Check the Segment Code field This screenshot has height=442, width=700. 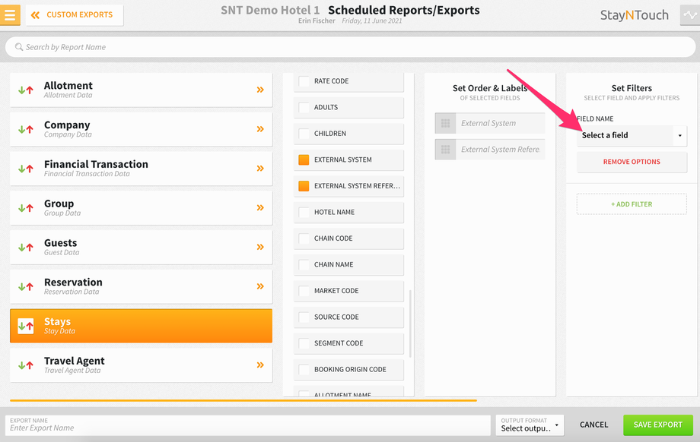point(304,343)
